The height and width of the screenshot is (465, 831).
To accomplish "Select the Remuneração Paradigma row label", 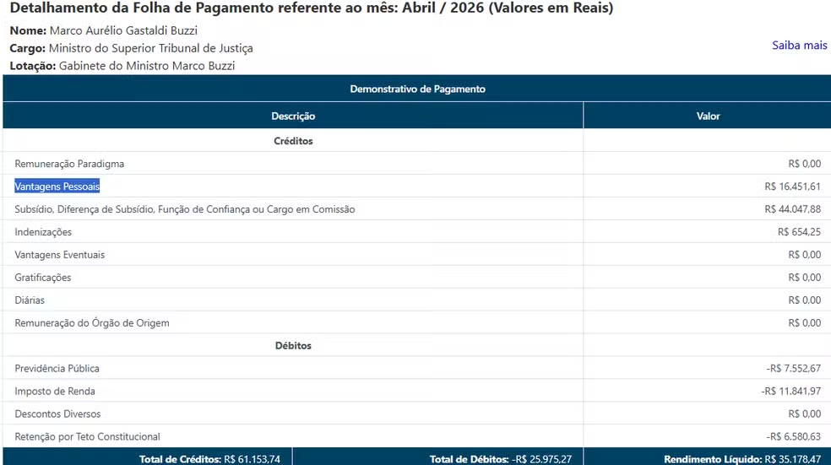I will click(69, 164).
